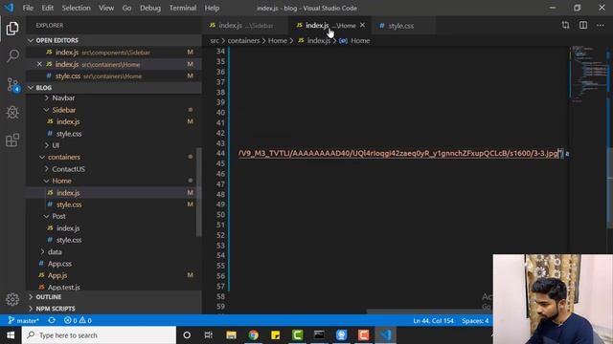Open Source Control view with badge
This screenshot has height=344, width=613.
tap(12, 84)
